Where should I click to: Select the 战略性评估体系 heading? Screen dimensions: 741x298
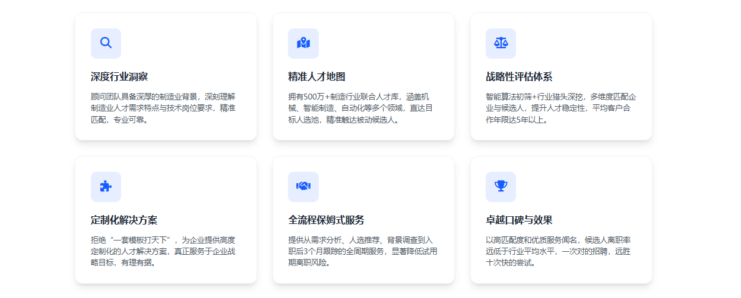click(519, 77)
